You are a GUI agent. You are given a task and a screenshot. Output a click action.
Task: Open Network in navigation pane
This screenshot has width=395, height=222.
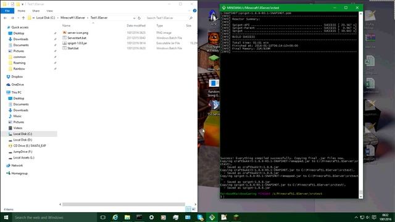pyautogui.click(x=17, y=165)
